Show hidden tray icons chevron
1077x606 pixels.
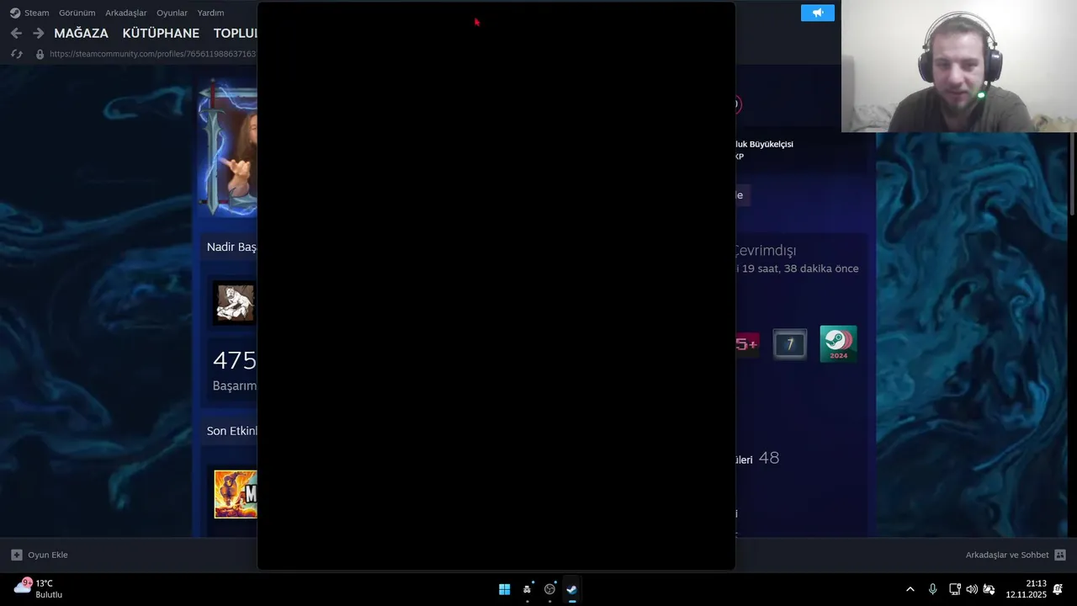coord(910,589)
